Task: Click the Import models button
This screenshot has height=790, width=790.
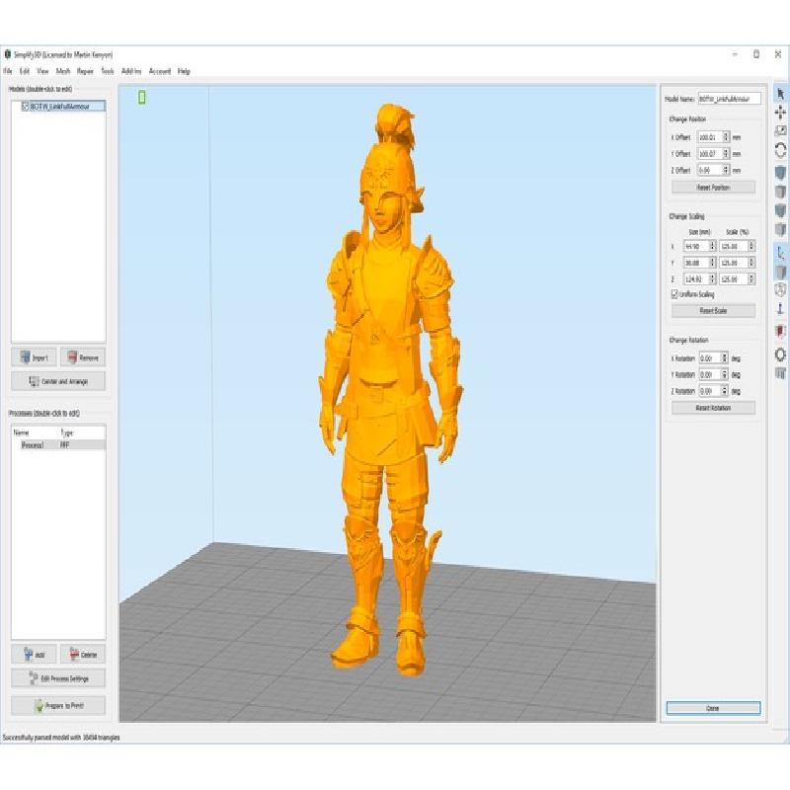Action: click(34, 357)
